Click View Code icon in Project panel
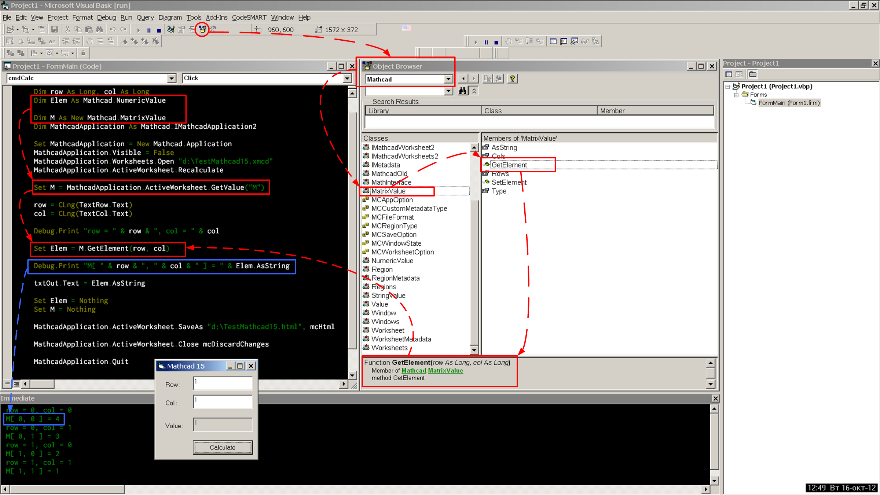880x495 pixels. coord(729,74)
